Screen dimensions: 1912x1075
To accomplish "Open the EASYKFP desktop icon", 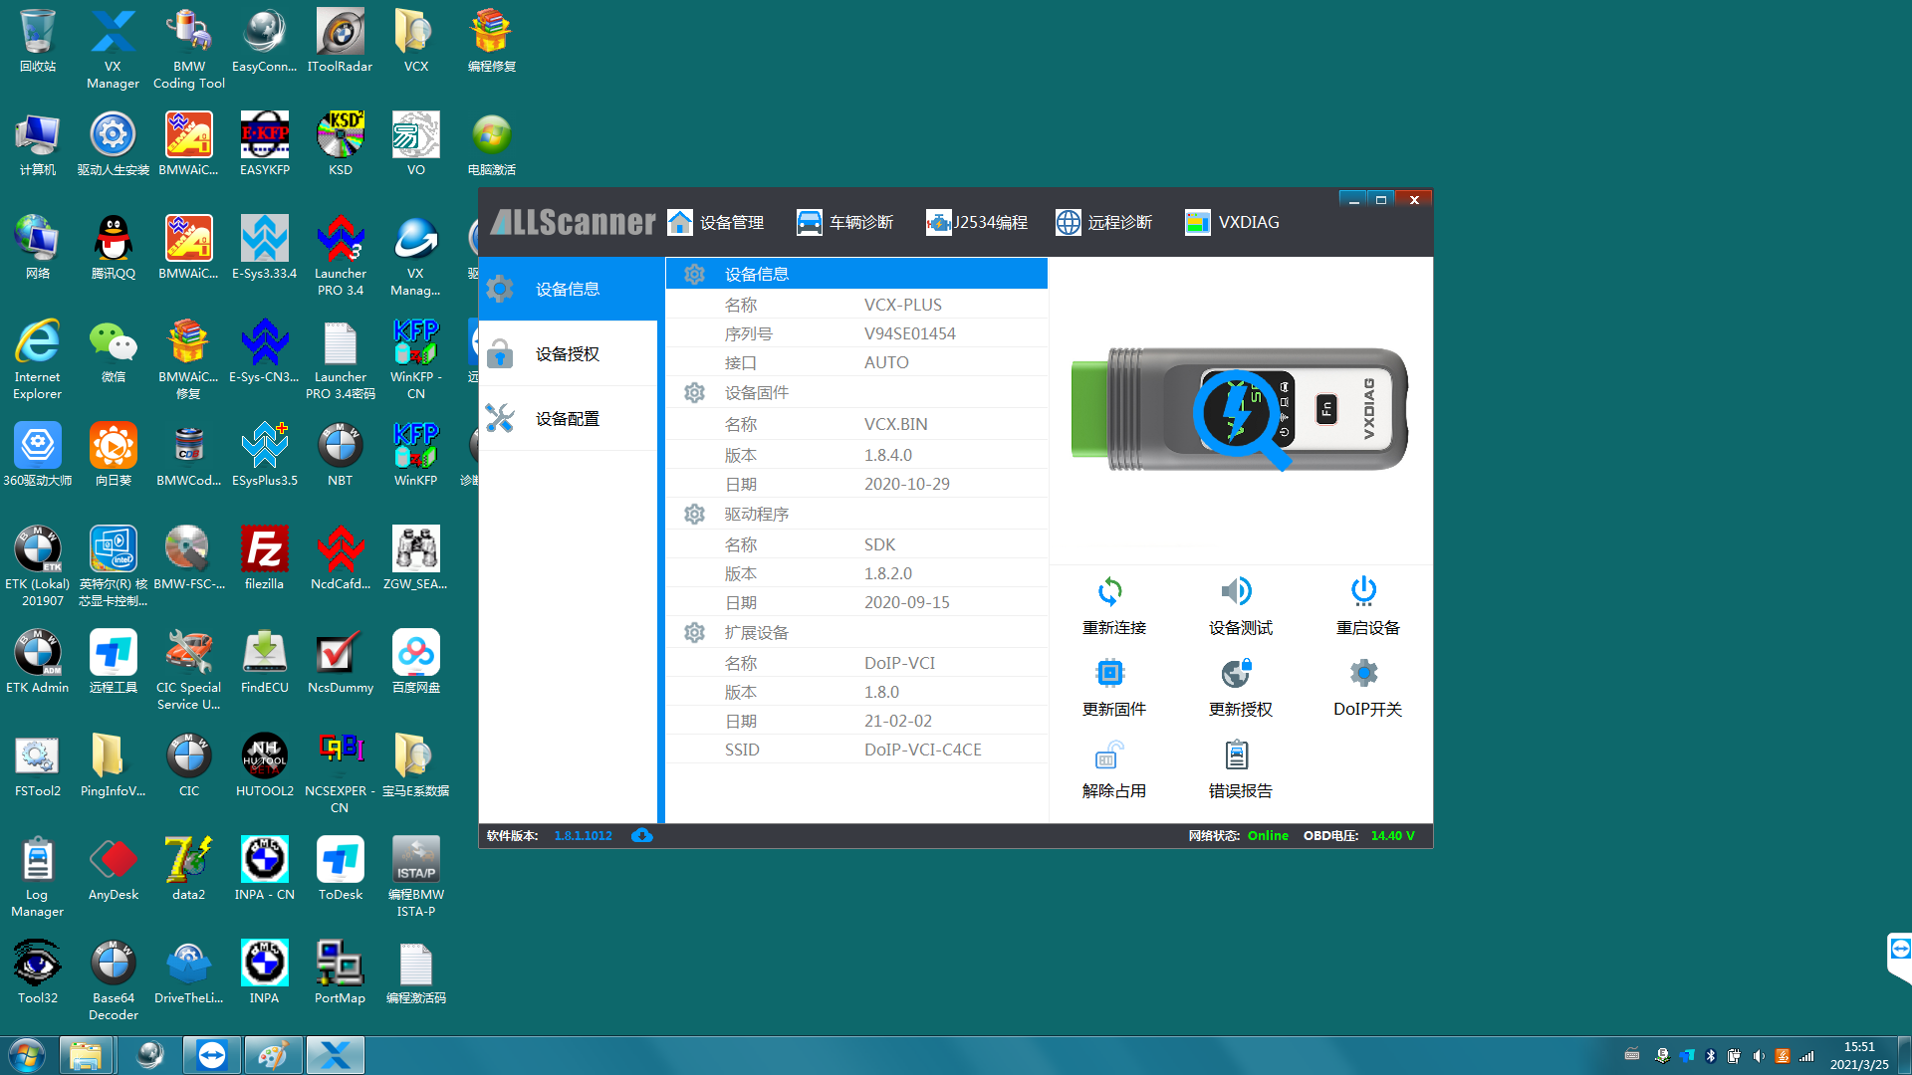I will pos(264,145).
